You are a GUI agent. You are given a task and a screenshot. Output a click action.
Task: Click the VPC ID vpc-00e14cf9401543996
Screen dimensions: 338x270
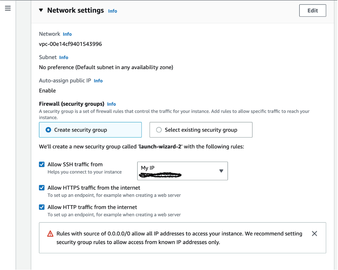[x=71, y=44]
